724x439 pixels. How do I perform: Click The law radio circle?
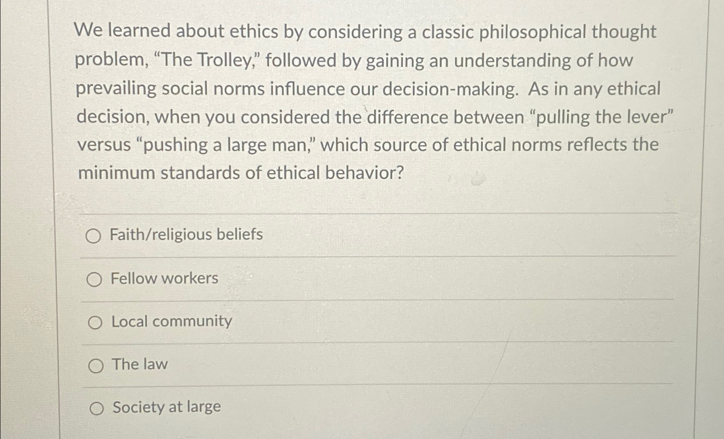96,365
